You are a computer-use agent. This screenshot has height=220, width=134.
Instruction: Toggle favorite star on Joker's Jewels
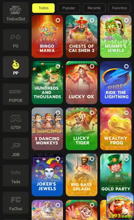[x=58, y=159]
